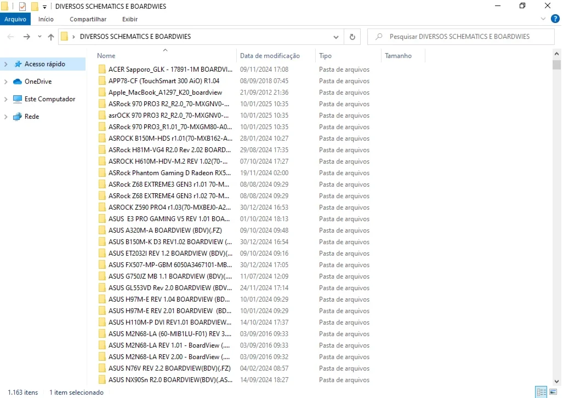Go forward with the forward arrow

point(26,37)
